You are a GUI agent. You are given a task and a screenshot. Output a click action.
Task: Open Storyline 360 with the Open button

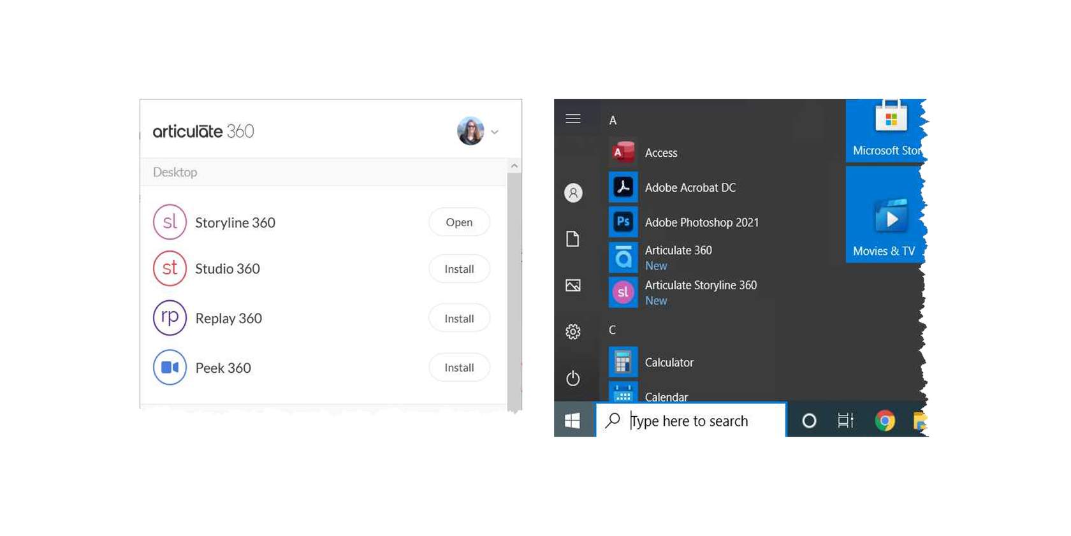(459, 222)
